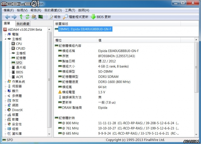Click the 安全性 shield icon
The height and width of the screenshot is (144, 201).
pyautogui.click(x=9, y=124)
